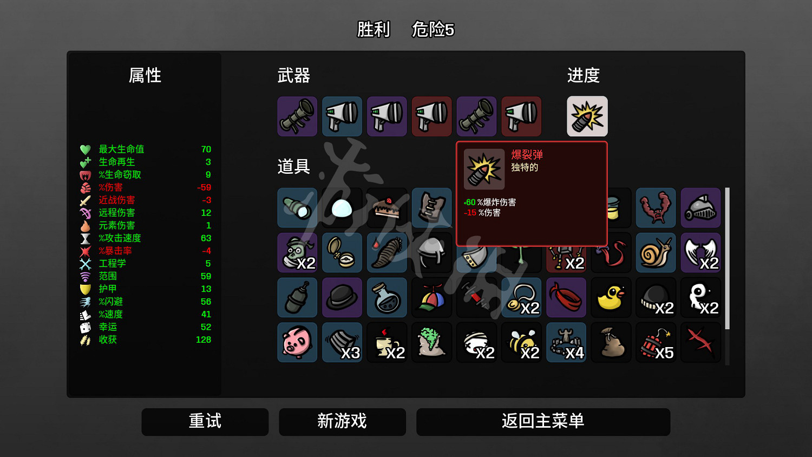Select the knight helmet item
This screenshot has height=457, width=812.
(701, 208)
